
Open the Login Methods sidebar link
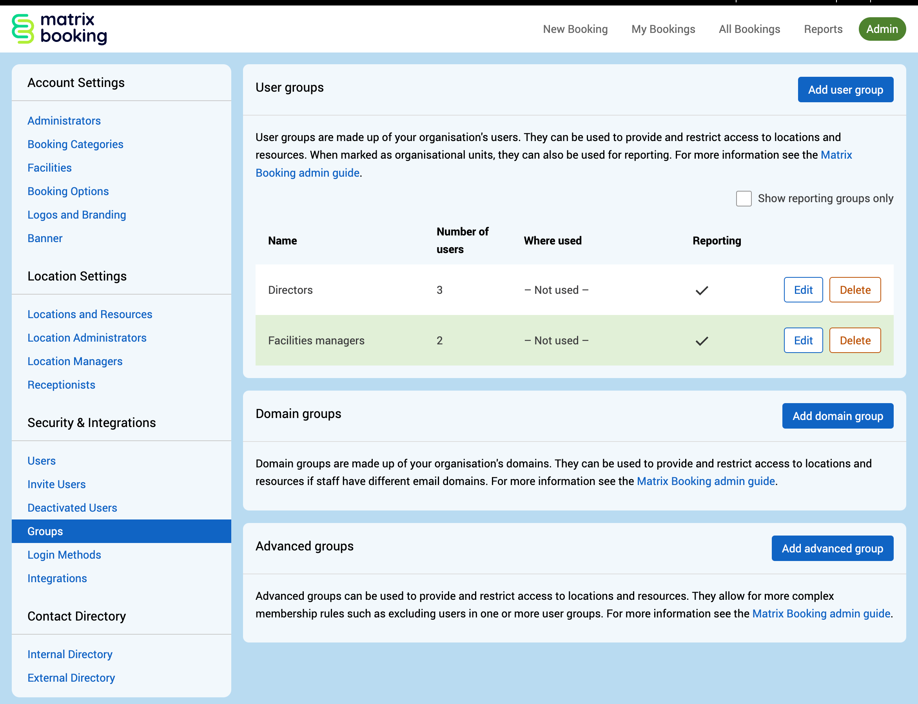(64, 555)
